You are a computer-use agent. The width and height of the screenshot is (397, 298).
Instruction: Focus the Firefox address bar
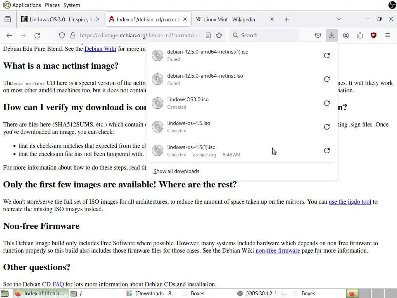pos(140,35)
